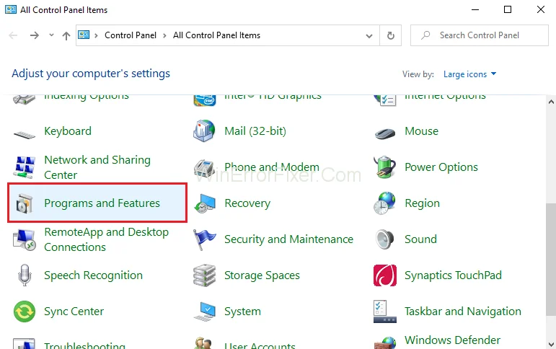556x349 pixels.
Task: Open the View by Large icons dropdown
Action: coord(469,74)
